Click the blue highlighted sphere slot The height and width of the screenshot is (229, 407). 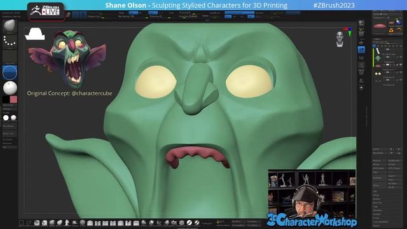point(10,73)
